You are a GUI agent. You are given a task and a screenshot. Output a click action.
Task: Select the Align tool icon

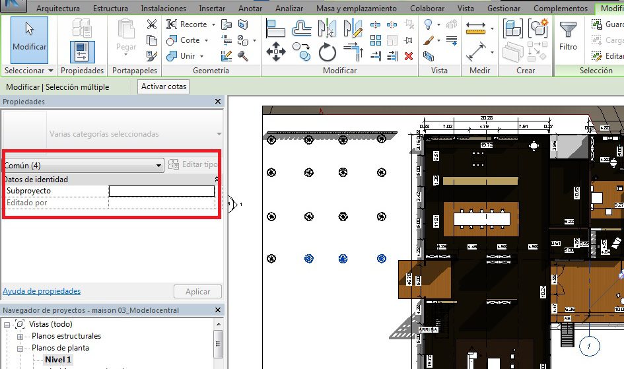tap(275, 27)
